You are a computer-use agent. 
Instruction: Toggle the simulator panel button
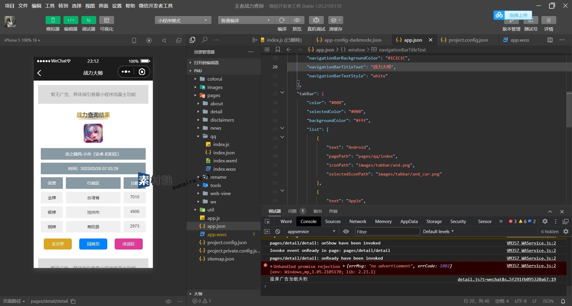click(53, 20)
